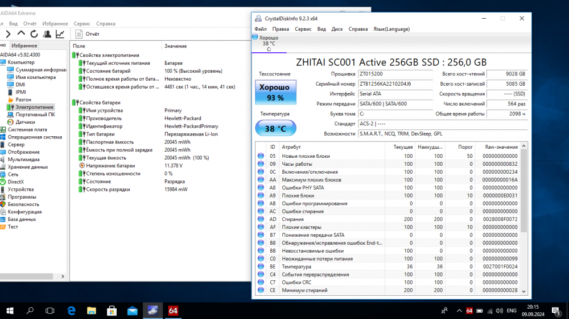Select Операционная система tree item
This screenshot has height=319, width=569.
tap(35, 137)
